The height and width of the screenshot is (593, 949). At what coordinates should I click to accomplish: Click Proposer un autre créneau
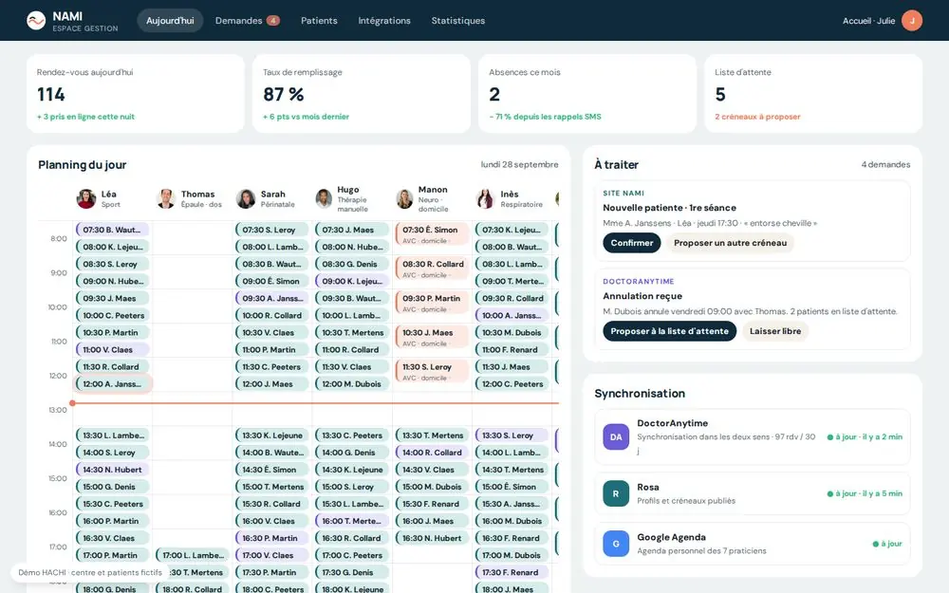point(730,243)
